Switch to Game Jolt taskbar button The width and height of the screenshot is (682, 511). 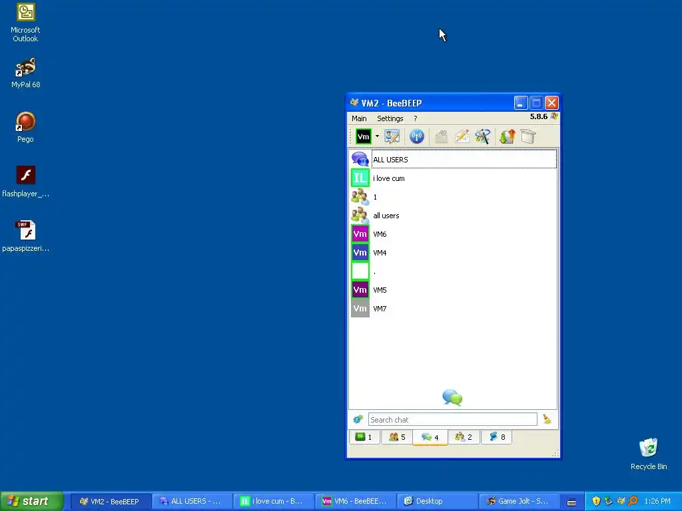tap(518, 502)
